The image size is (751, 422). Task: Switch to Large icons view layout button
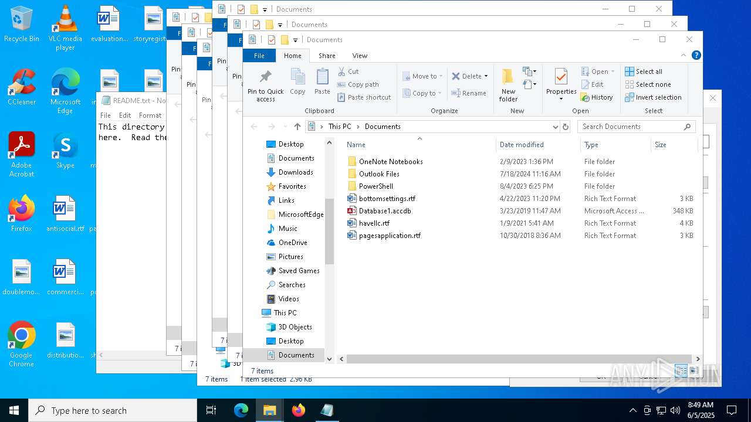[694, 370]
